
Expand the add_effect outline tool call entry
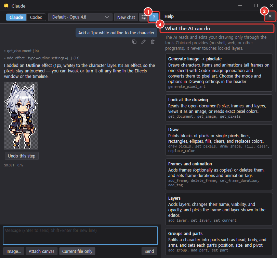click(x=42, y=58)
